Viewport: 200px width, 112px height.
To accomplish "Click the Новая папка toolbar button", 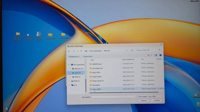I will tap(88, 56).
